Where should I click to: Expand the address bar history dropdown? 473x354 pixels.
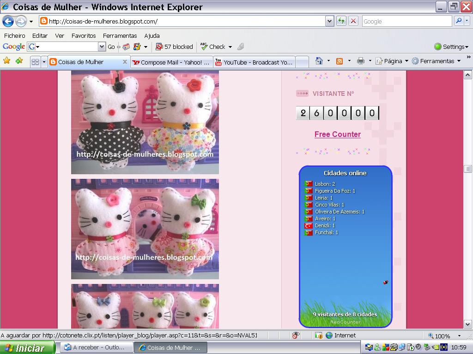(329, 21)
